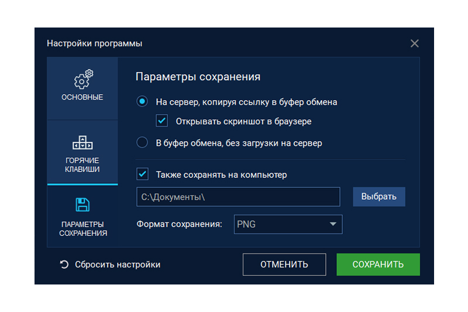
Task: Select 'На сервер, копируя ссылку' radio option
Action: (x=142, y=102)
